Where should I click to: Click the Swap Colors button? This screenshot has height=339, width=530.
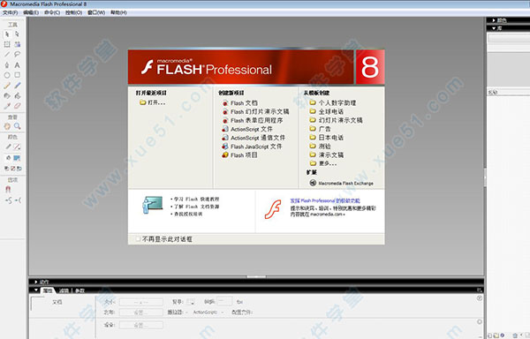click(19, 168)
